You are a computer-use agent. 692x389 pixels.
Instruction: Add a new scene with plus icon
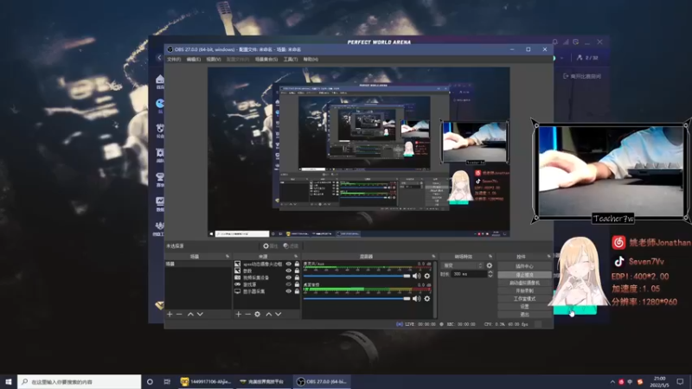pos(170,314)
